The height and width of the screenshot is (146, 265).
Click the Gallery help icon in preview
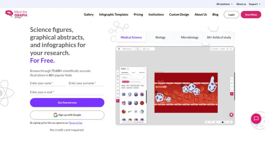(x=128, y=69)
